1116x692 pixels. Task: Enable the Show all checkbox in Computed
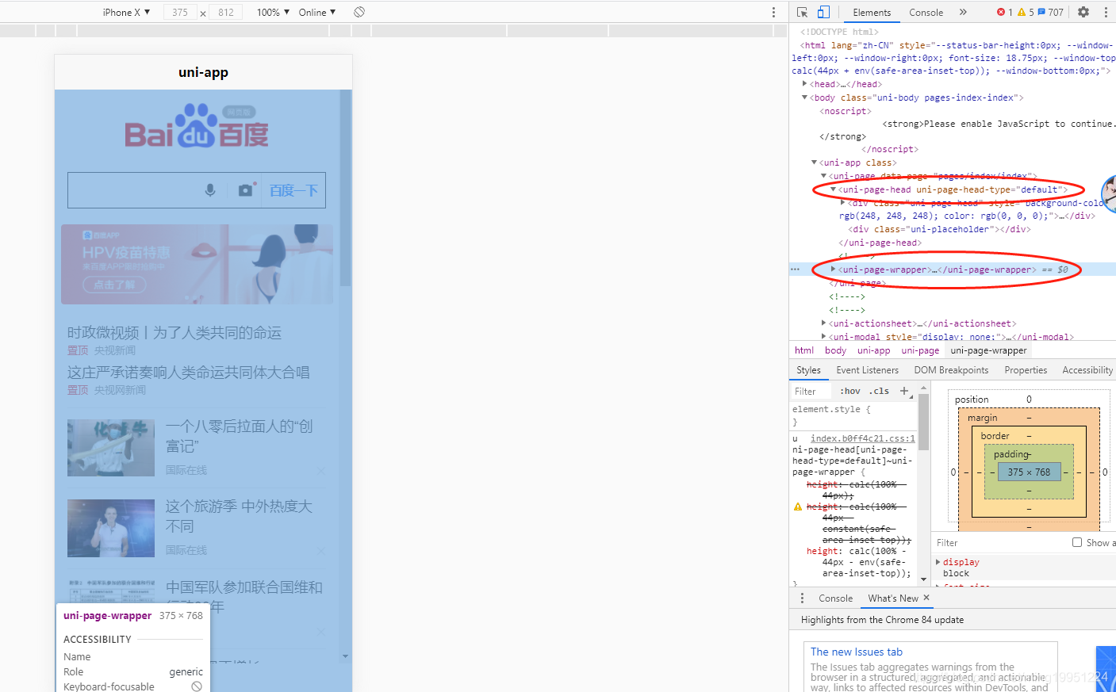coord(1077,542)
